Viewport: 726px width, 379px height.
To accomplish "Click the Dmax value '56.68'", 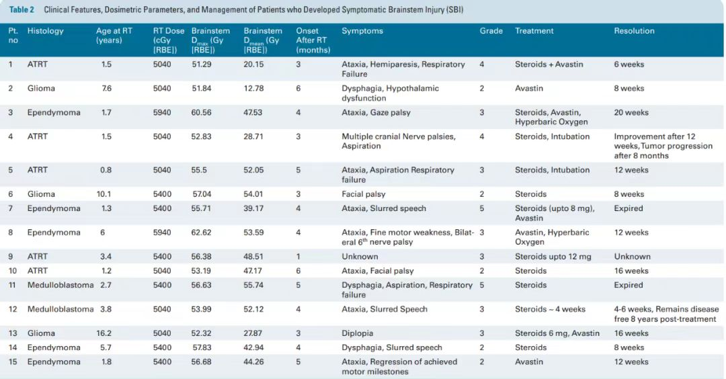I will click(201, 362).
